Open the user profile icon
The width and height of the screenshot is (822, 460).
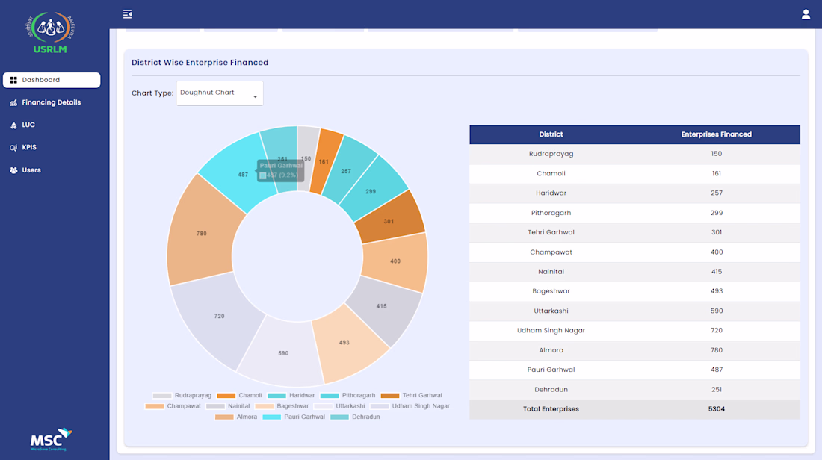(x=806, y=14)
